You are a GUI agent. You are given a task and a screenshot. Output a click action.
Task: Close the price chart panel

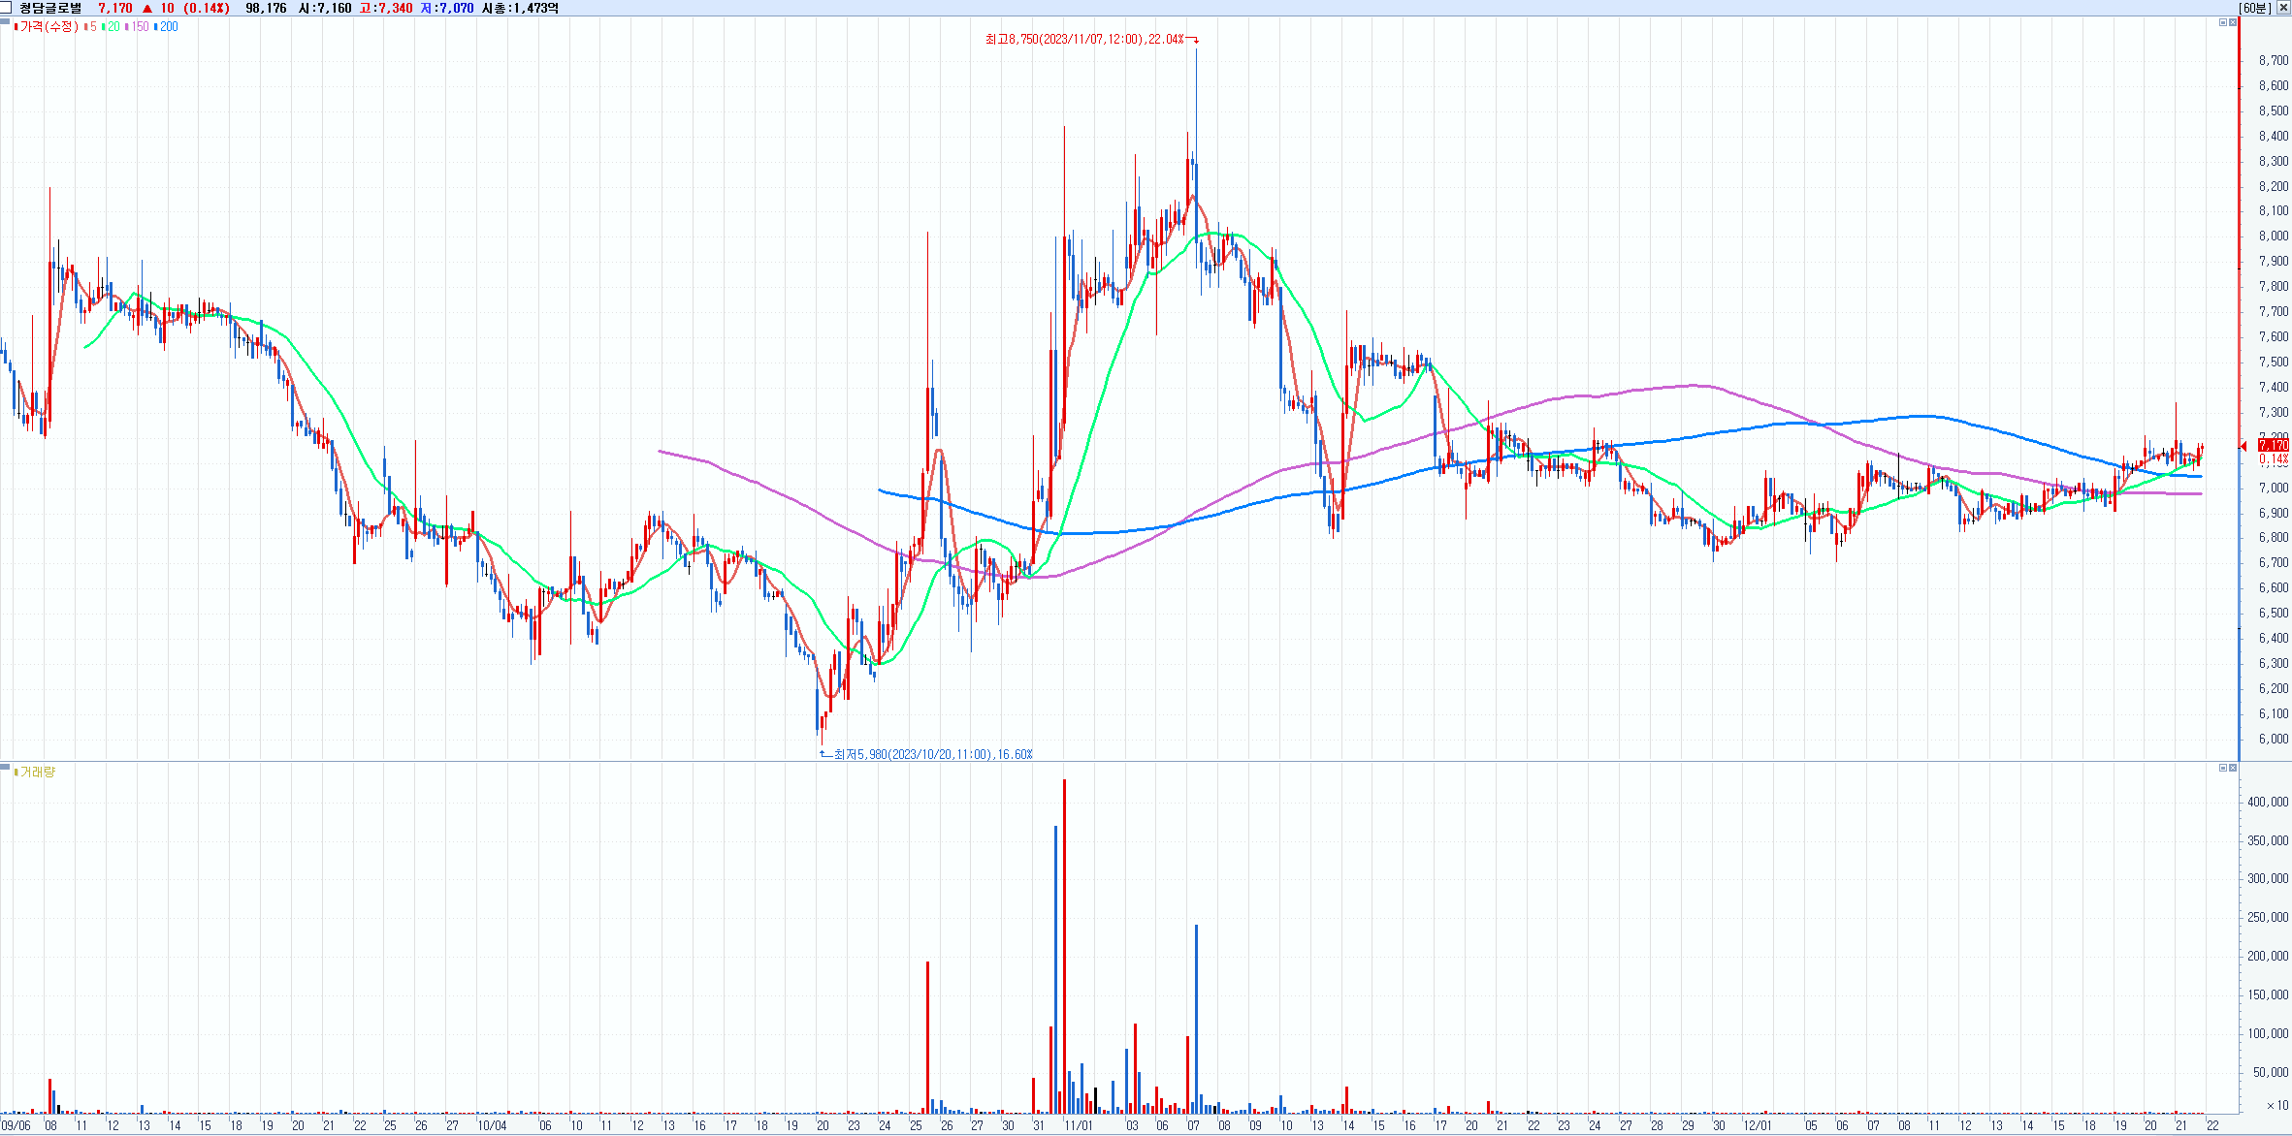coord(2233,22)
